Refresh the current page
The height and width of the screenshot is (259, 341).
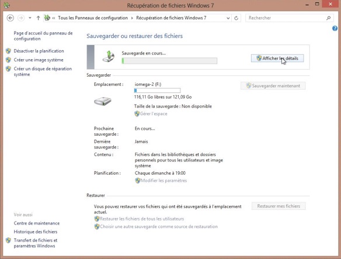pos(236,18)
